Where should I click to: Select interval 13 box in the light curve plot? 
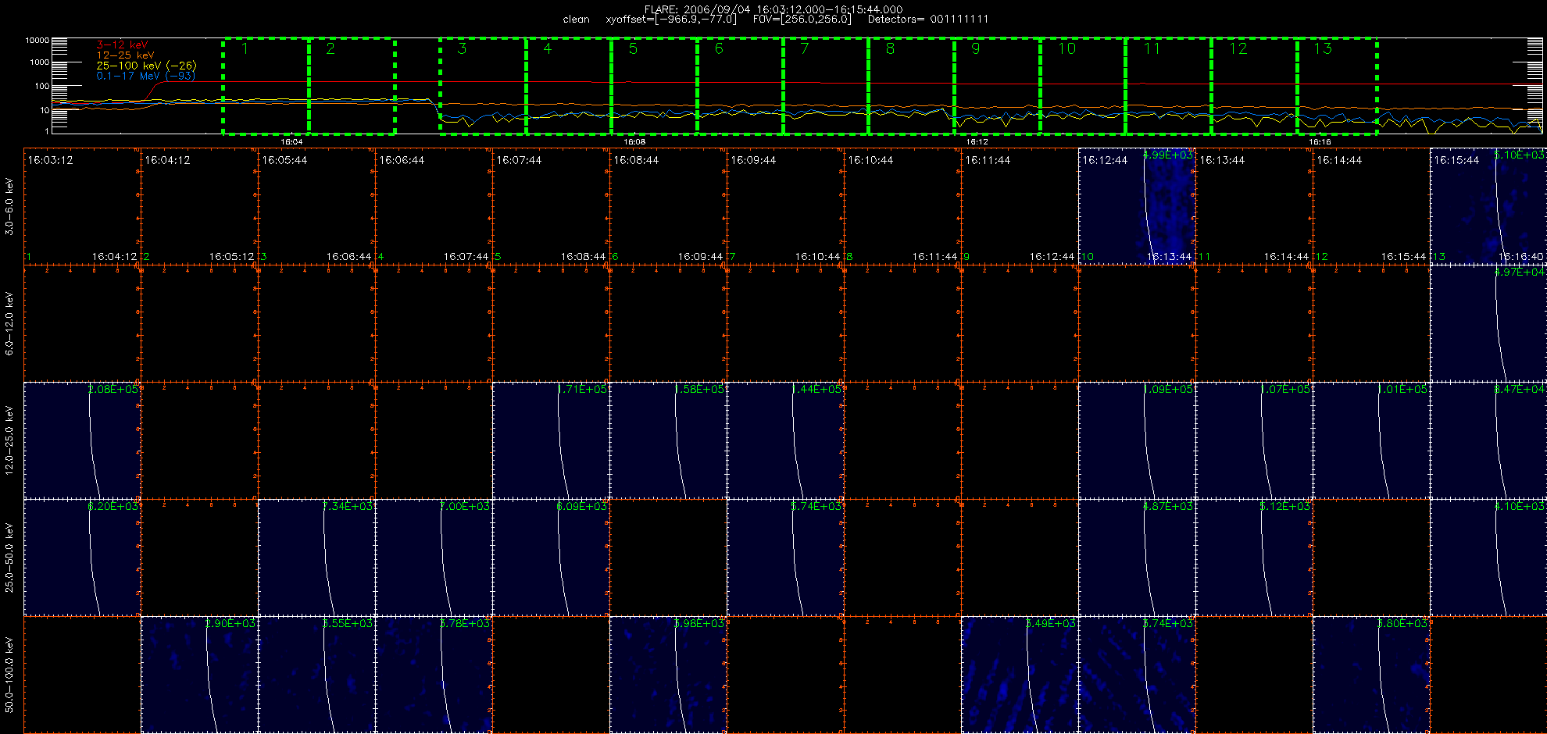coord(1338,85)
